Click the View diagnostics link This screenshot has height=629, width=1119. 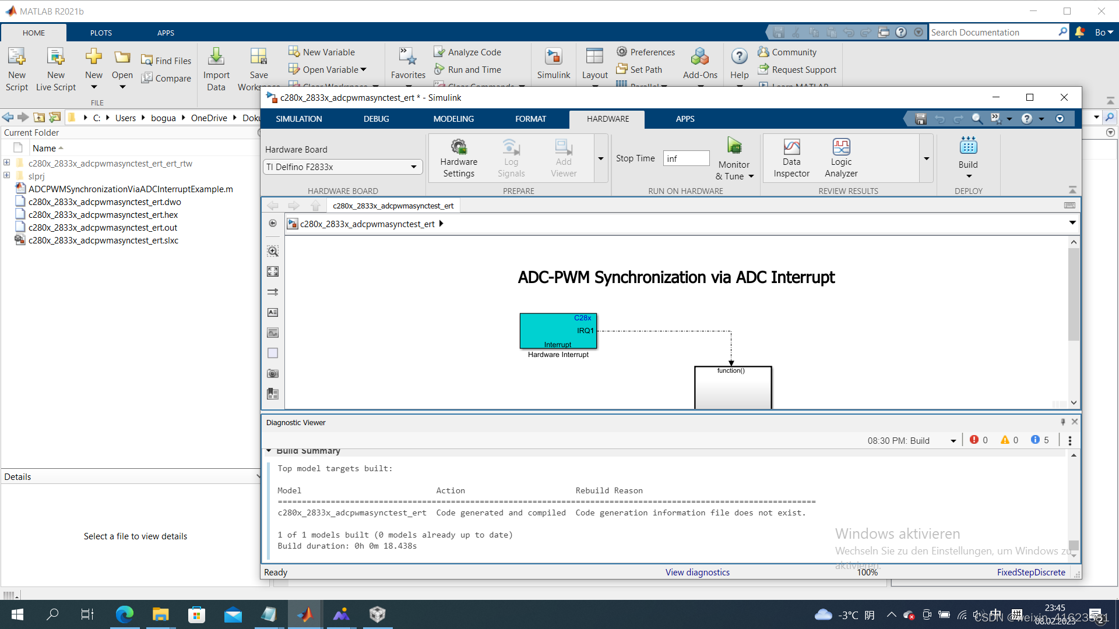[x=697, y=573]
